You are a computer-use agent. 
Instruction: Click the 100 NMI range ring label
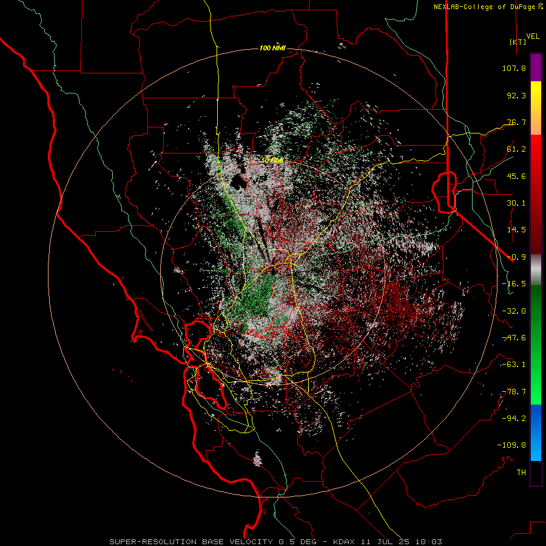click(x=272, y=48)
